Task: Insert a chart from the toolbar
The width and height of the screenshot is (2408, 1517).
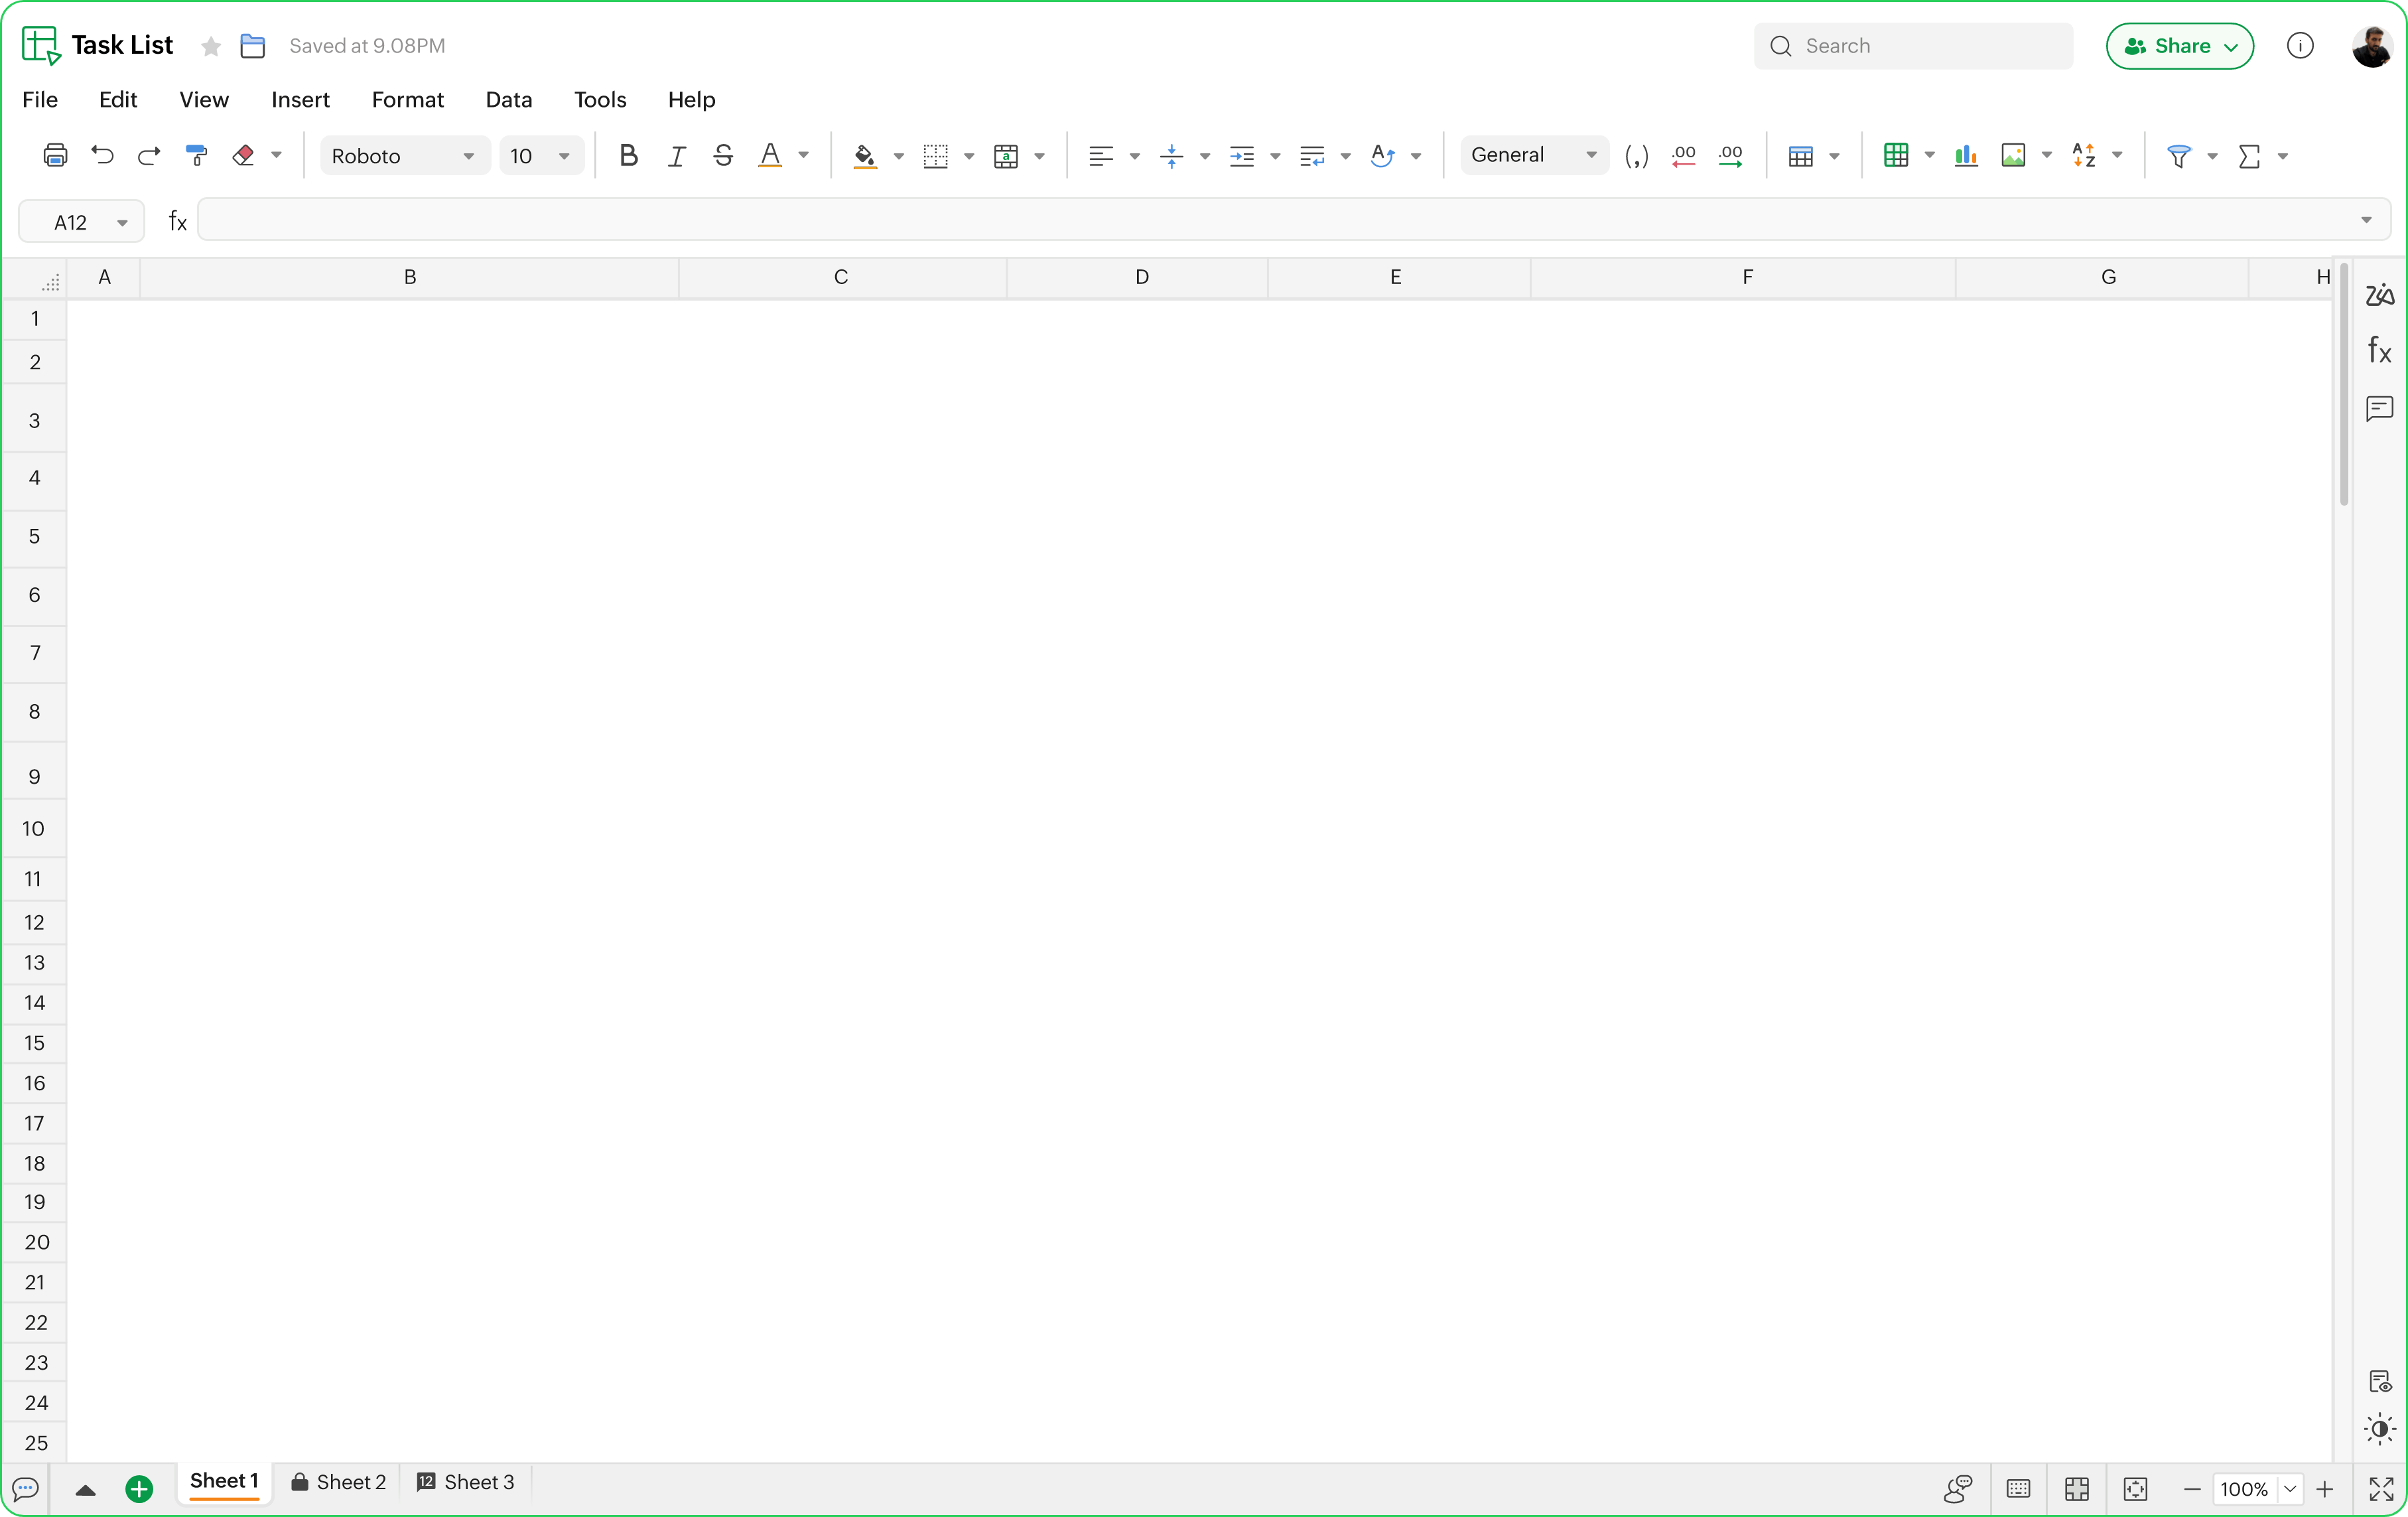Action: tap(1964, 155)
